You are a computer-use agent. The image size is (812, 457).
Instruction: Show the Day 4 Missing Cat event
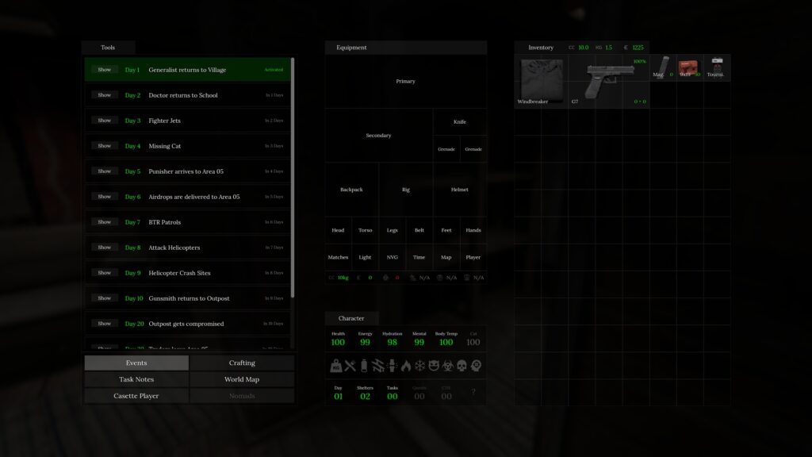point(104,146)
